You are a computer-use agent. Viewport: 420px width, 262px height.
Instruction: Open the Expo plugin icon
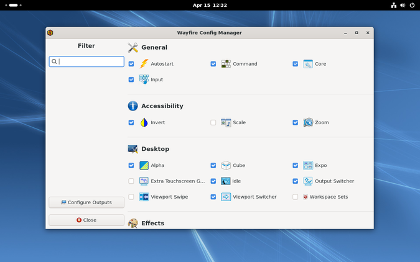[308, 166]
